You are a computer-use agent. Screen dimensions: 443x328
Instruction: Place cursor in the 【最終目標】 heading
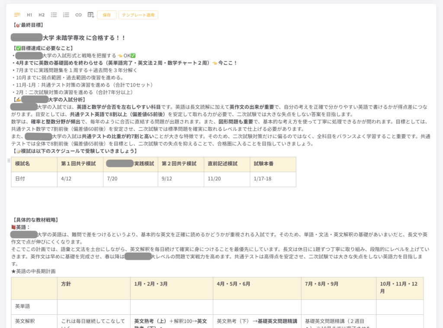(28, 25)
